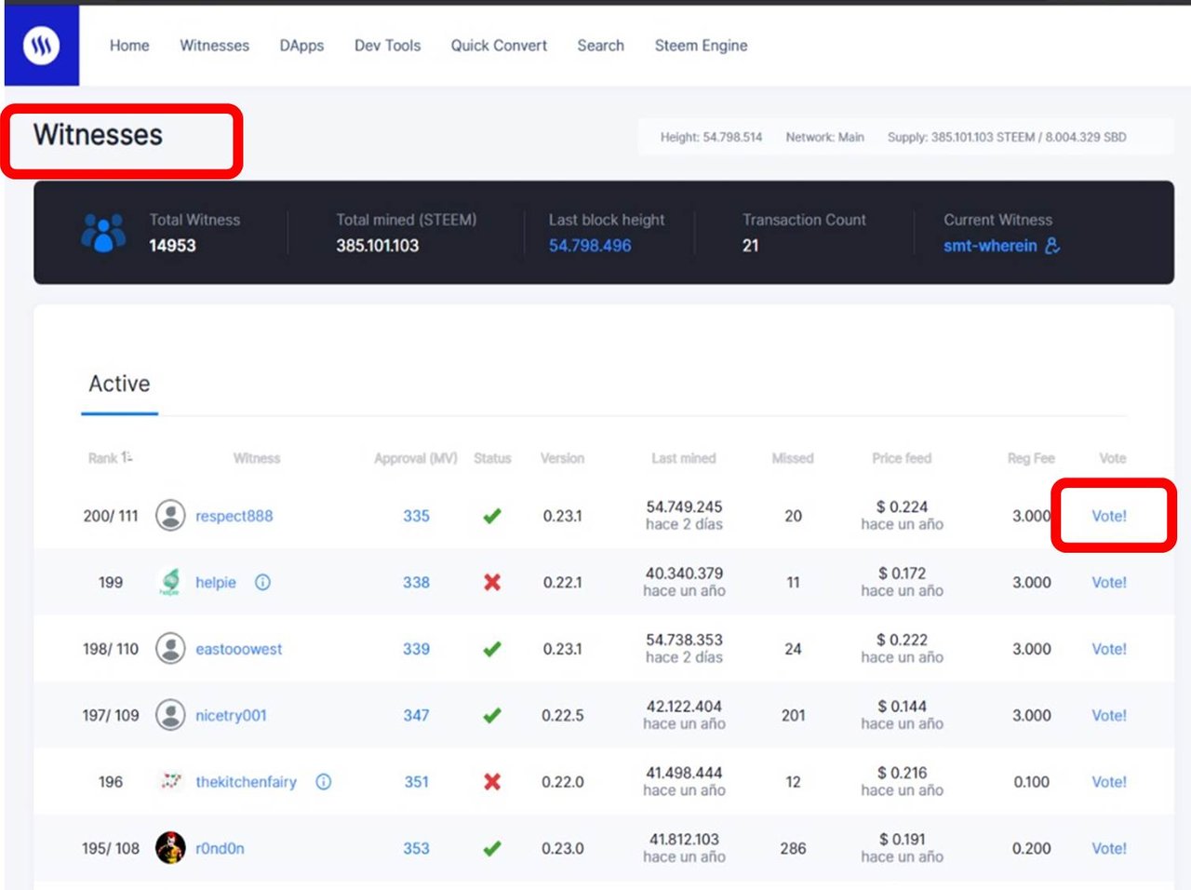Click the Supply STEEM/SBD text
This screenshot has height=890, width=1191.
[1007, 137]
